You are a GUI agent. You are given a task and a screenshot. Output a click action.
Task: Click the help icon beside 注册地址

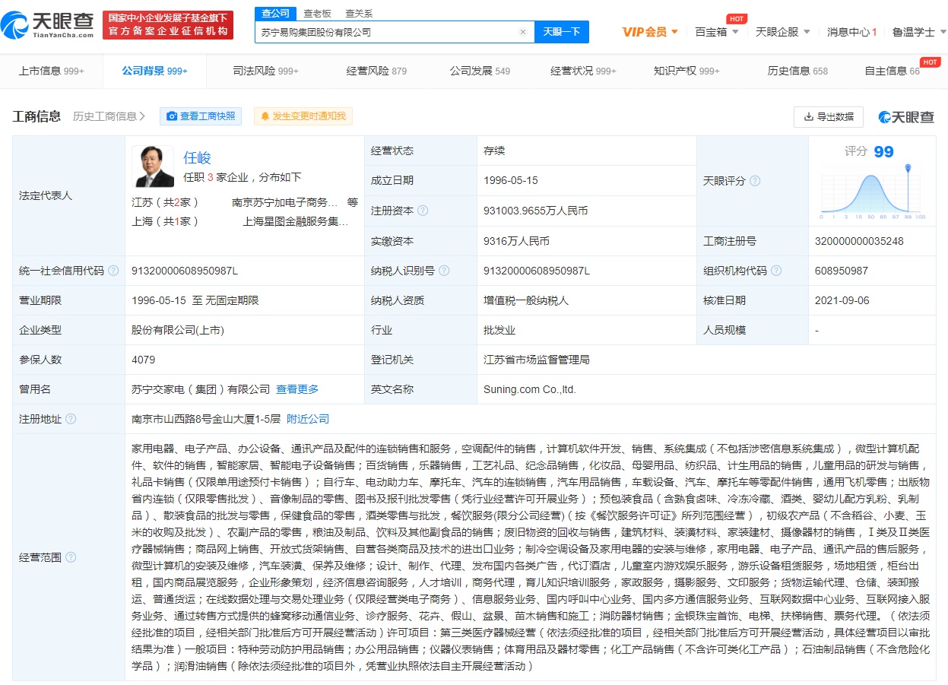coord(71,419)
